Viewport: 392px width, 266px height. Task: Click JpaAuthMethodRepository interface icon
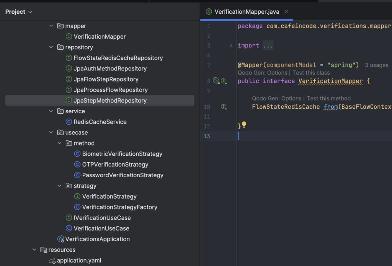click(69, 69)
